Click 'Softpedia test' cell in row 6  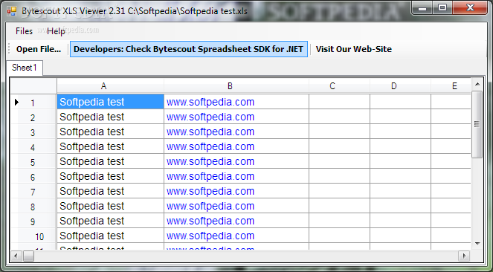[x=110, y=176]
